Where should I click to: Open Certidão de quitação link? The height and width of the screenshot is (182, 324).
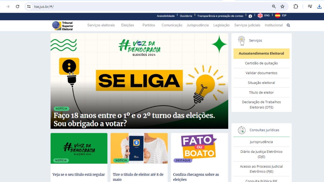[x=261, y=63]
